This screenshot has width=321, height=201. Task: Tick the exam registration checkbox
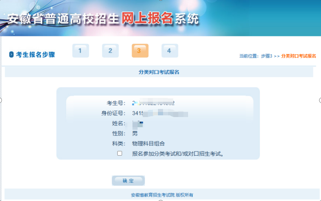tap(120, 153)
